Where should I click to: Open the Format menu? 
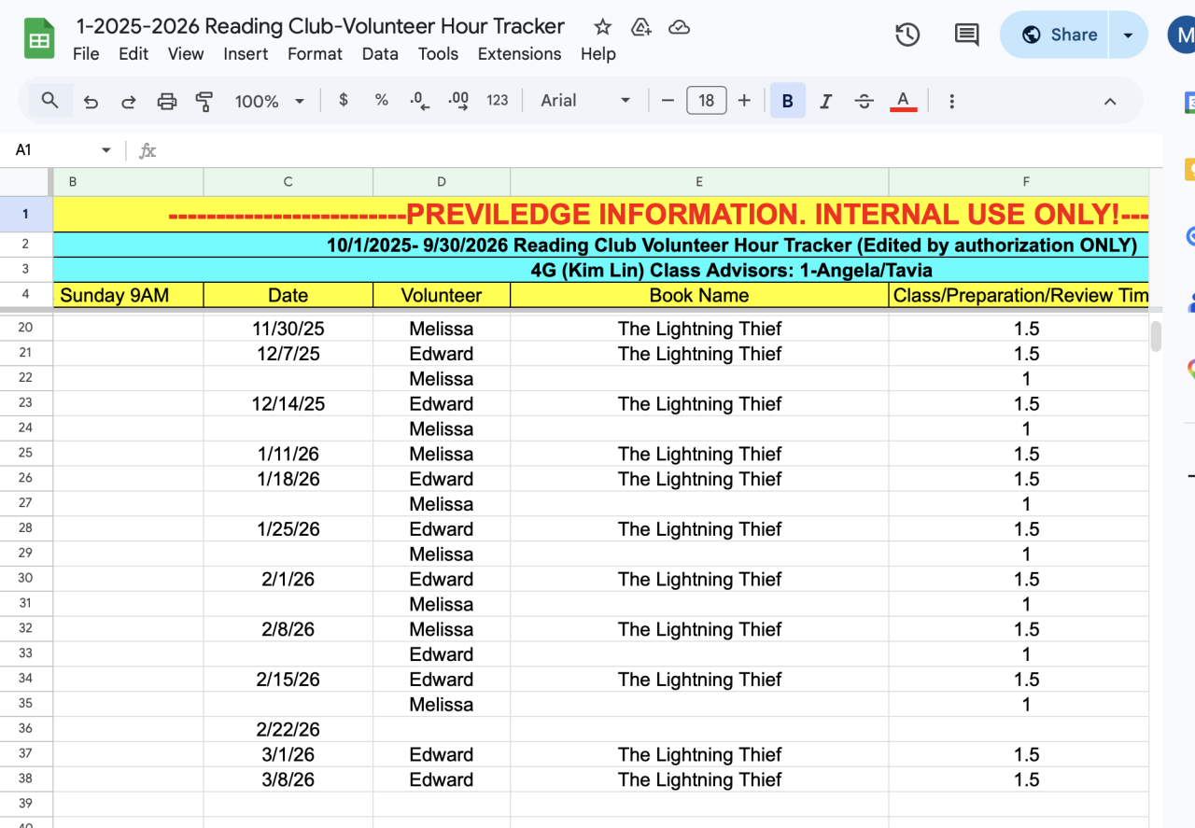pyautogui.click(x=315, y=54)
